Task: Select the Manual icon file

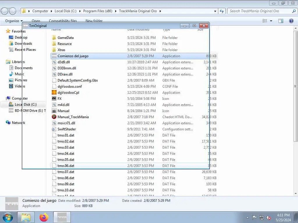Action: pyautogui.click(x=54, y=111)
